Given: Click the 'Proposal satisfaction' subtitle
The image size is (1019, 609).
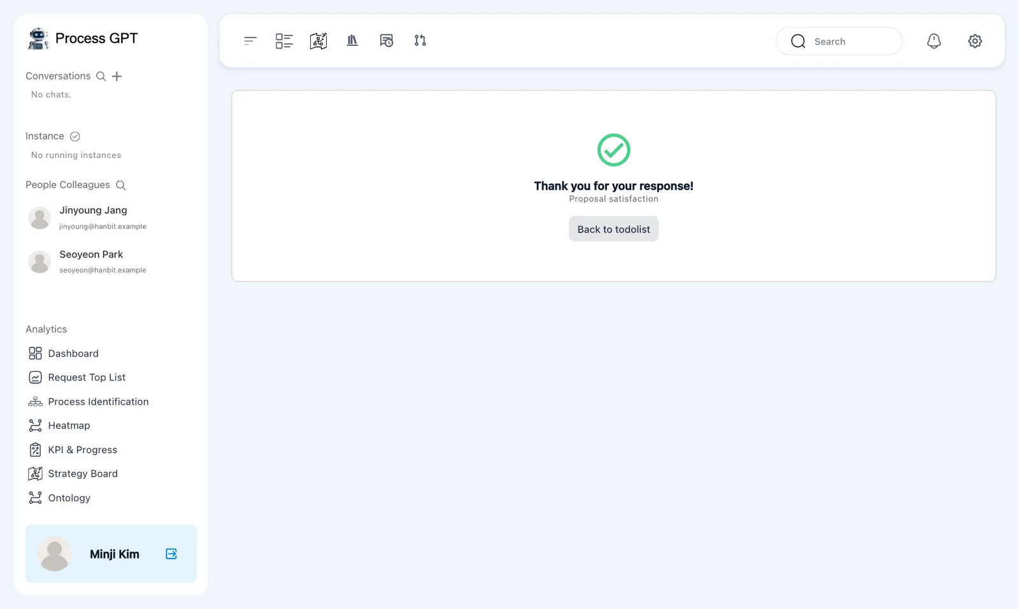Looking at the screenshot, I should click(x=614, y=199).
